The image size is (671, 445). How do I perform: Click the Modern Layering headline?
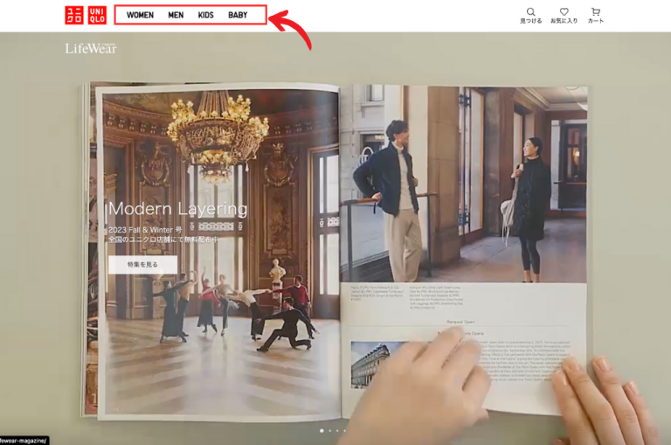(177, 209)
